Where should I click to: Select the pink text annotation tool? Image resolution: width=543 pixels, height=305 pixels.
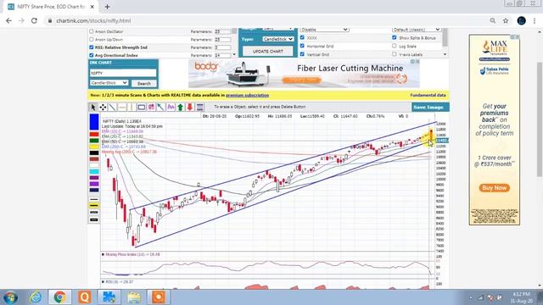[151, 108]
